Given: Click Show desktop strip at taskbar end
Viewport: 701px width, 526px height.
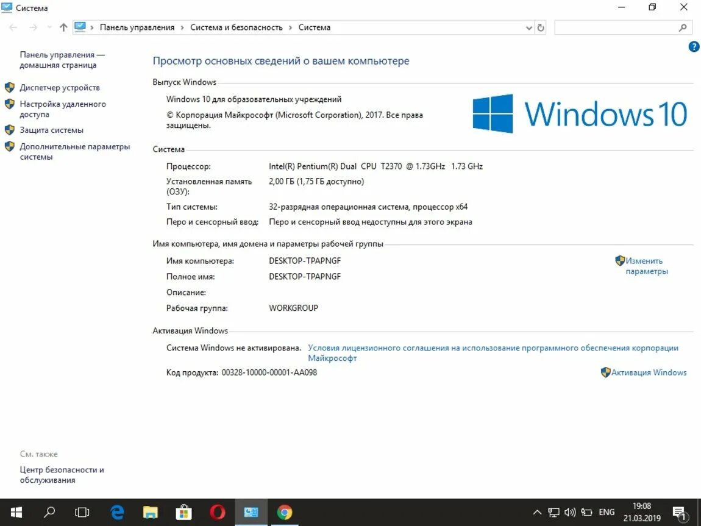Looking at the screenshot, I should [x=699, y=513].
